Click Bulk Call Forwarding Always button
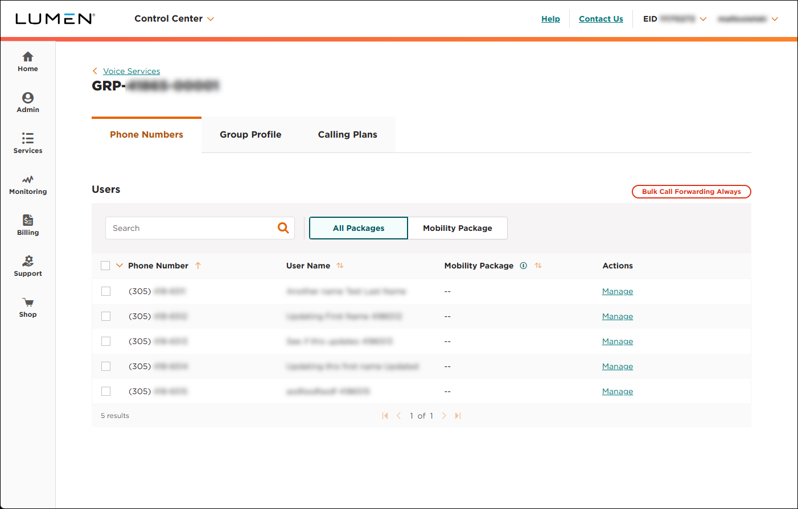 [692, 192]
